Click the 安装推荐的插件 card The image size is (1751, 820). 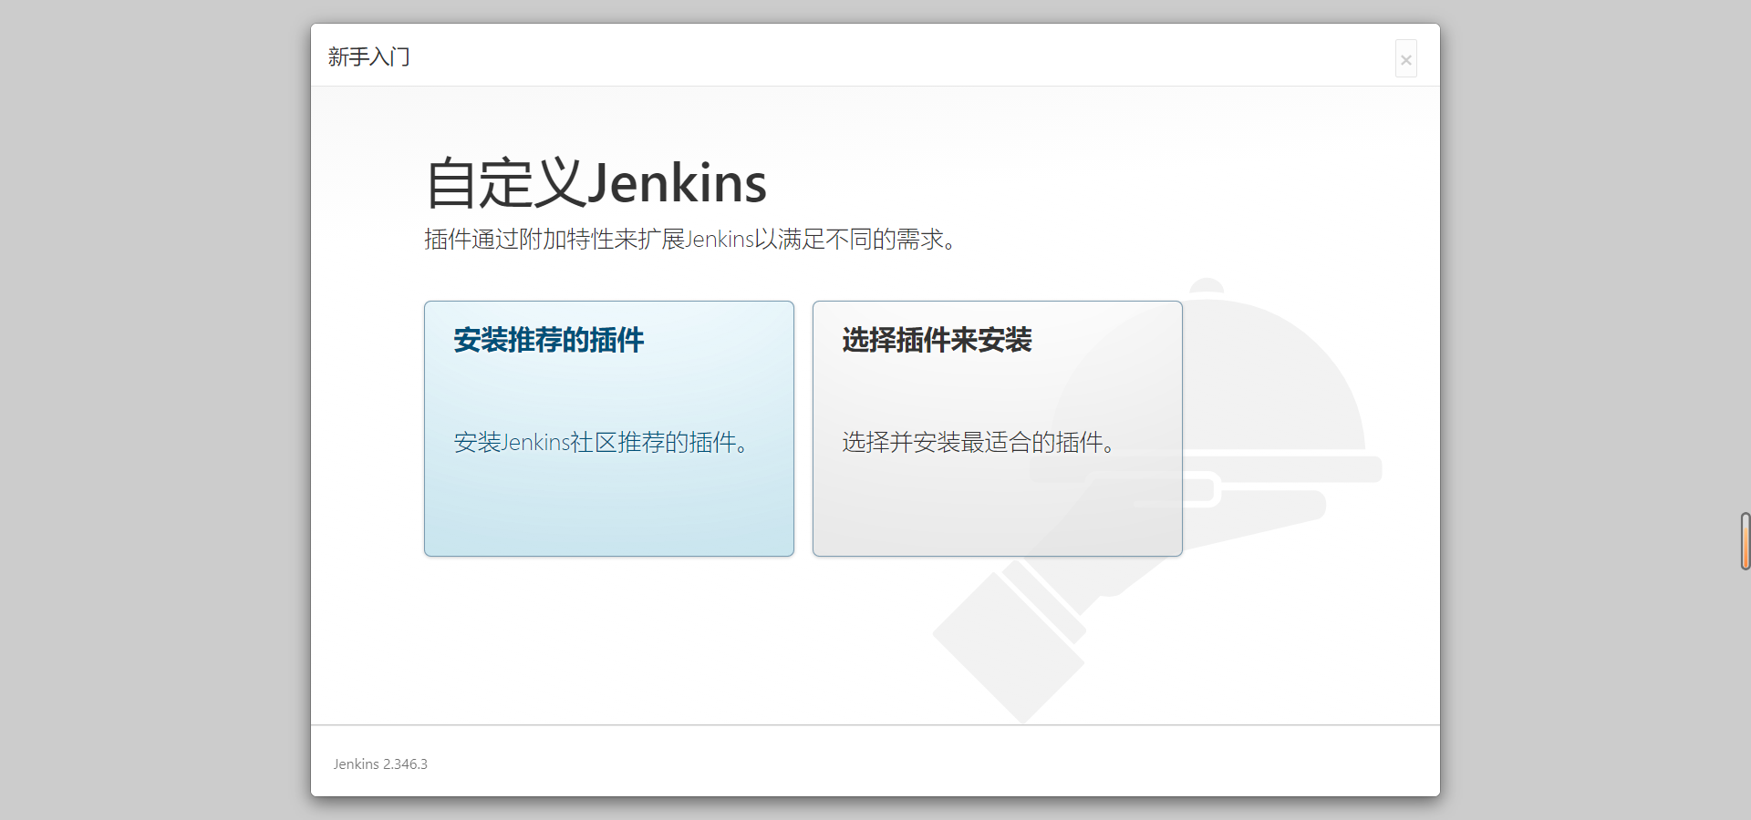[x=609, y=428]
